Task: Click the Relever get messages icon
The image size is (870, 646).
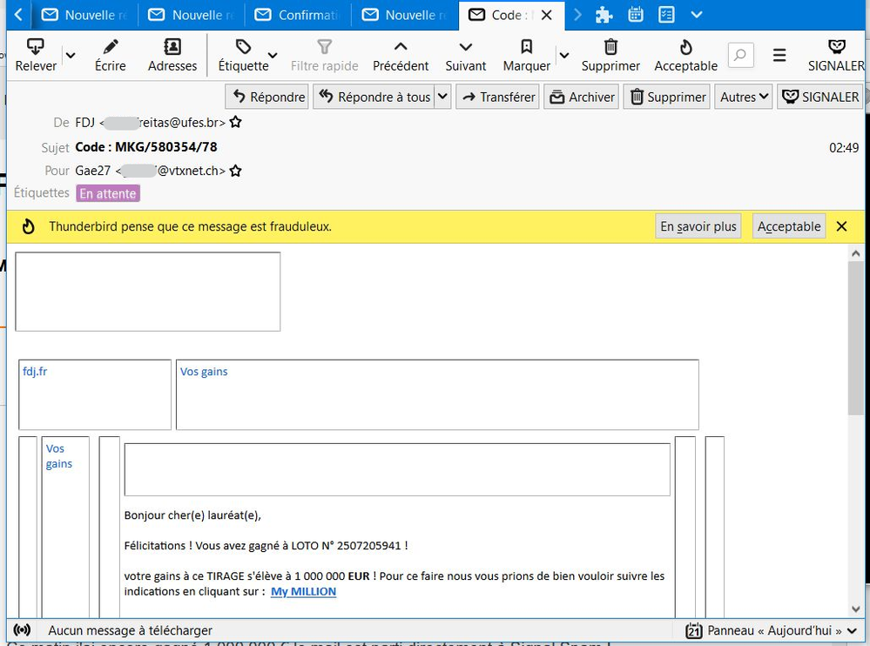Action: (36, 48)
